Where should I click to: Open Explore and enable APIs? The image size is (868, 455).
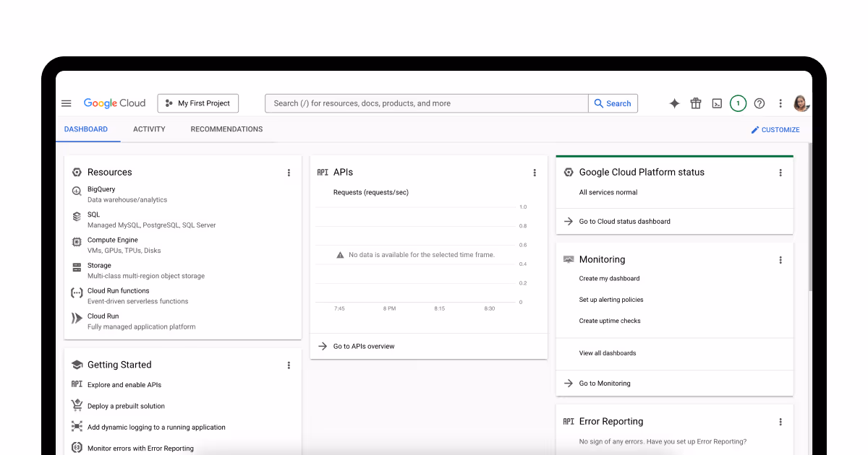[x=124, y=385]
